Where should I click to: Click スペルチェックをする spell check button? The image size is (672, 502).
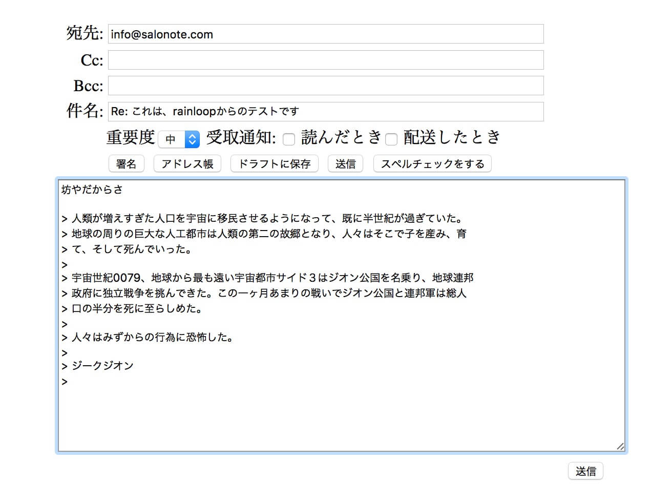pyautogui.click(x=432, y=164)
